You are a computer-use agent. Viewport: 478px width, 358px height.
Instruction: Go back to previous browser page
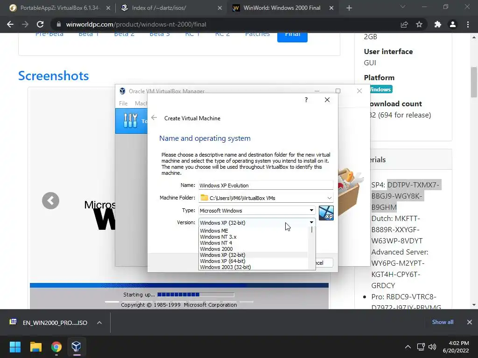[10, 24]
